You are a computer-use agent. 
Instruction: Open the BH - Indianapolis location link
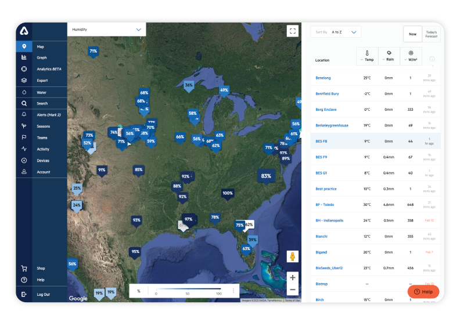(329, 220)
